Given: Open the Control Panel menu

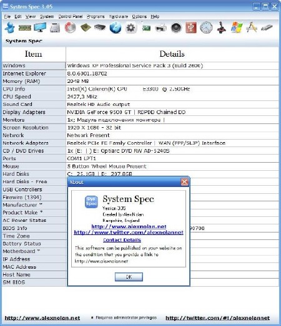Looking at the screenshot, I should tap(71, 16).
